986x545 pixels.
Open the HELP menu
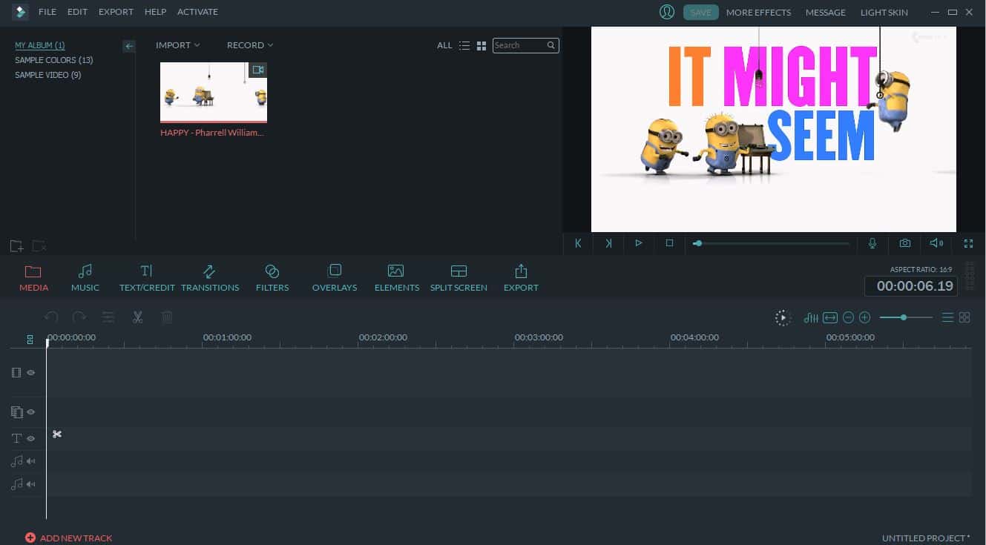tap(155, 12)
